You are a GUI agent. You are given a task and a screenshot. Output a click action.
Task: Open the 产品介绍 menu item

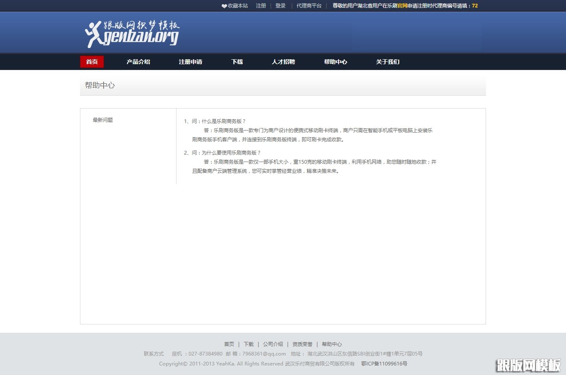(138, 61)
